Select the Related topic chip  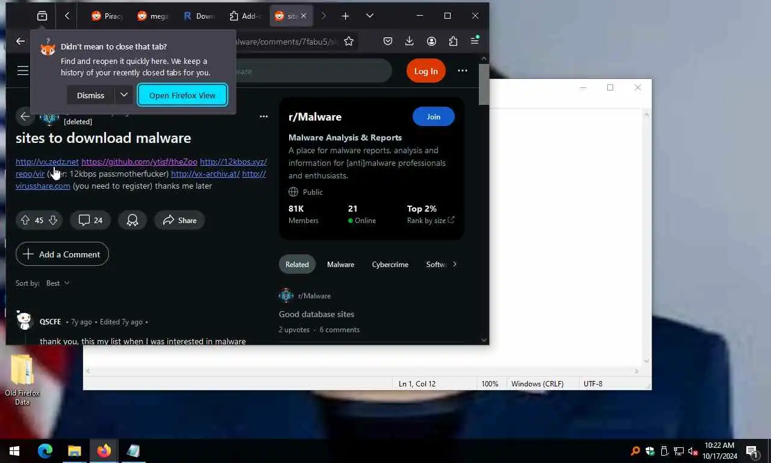tap(297, 264)
